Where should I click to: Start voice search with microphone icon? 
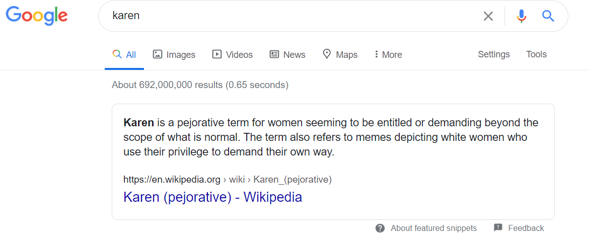pyautogui.click(x=521, y=16)
